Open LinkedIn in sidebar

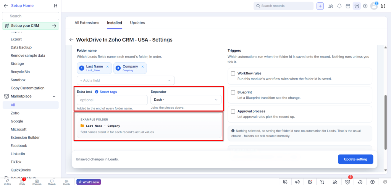point(18,154)
